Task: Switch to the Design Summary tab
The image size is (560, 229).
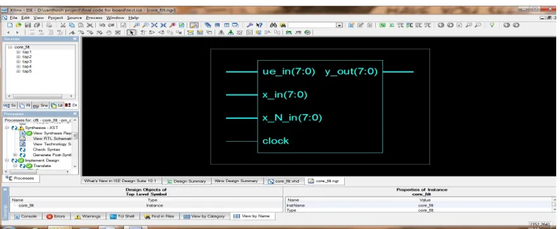Action: click(187, 181)
